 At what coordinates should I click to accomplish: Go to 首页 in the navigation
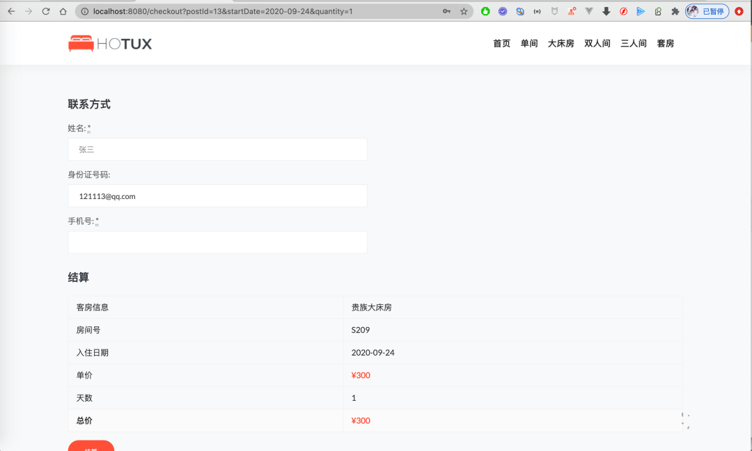tap(501, 43)
